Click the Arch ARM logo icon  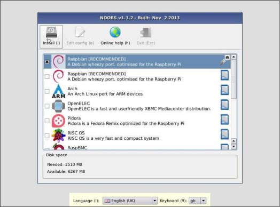(59, 91)
